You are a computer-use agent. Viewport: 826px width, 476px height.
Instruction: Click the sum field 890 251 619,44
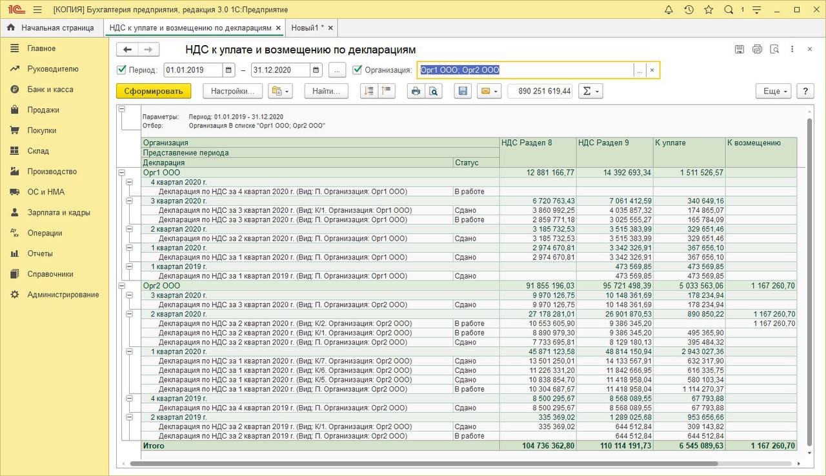pos(541,91)
